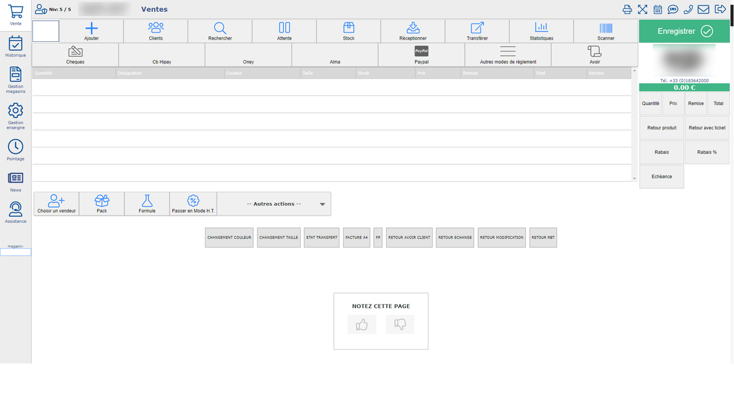This screenshot has height=413, width=734.
Task: Click Passer en Mode H.T. button
Action: pyautogui.click(x=193, y=204)
